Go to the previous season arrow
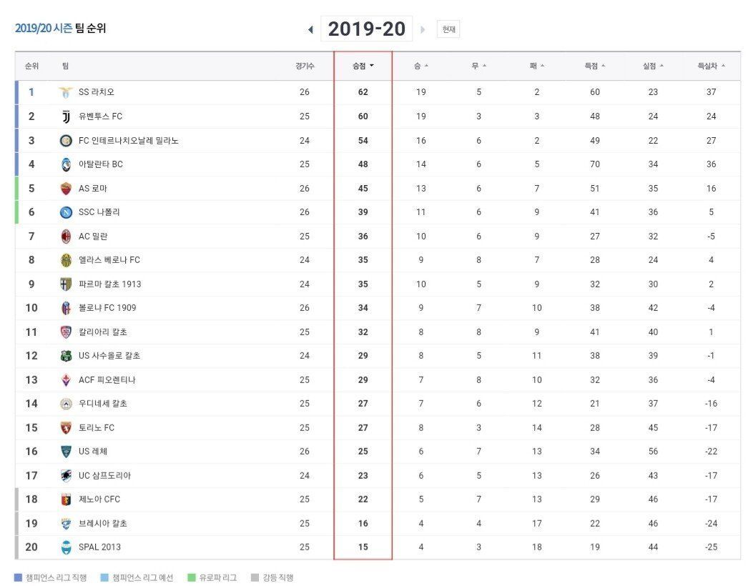748x586 pixels. tap(310, 29)
